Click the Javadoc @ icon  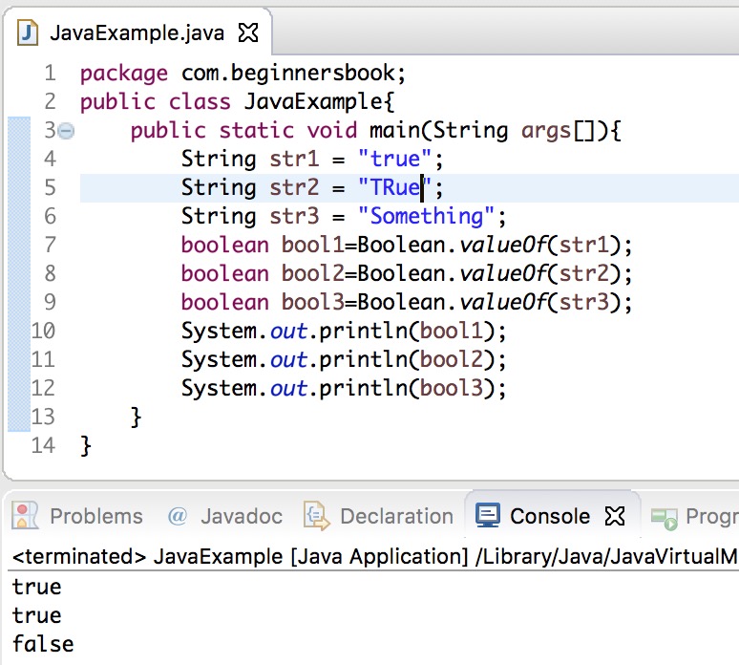(178, 516)
